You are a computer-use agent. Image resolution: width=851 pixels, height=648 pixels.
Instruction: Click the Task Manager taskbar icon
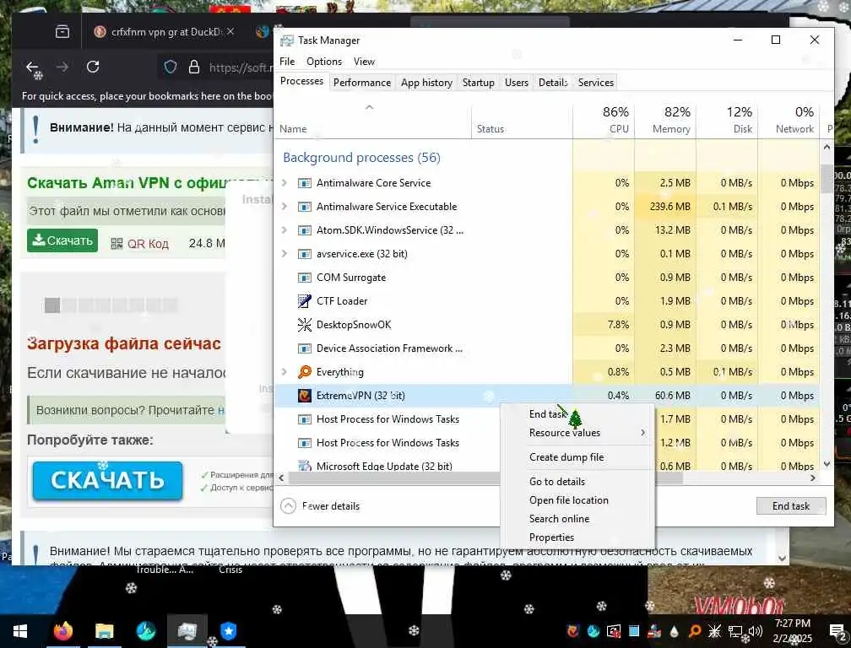pos(187,631)
